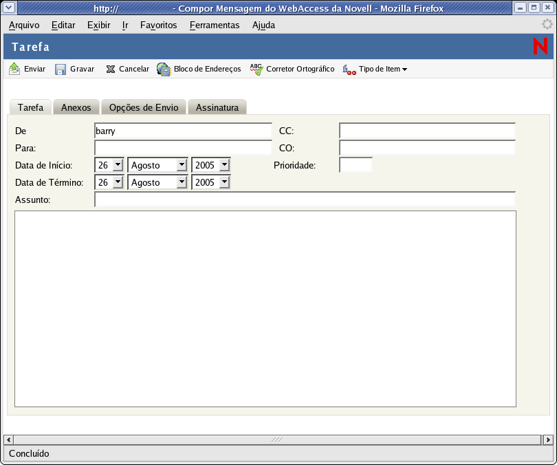
Task: Click the horizontal scrollbar thumb
Action: 277,440
